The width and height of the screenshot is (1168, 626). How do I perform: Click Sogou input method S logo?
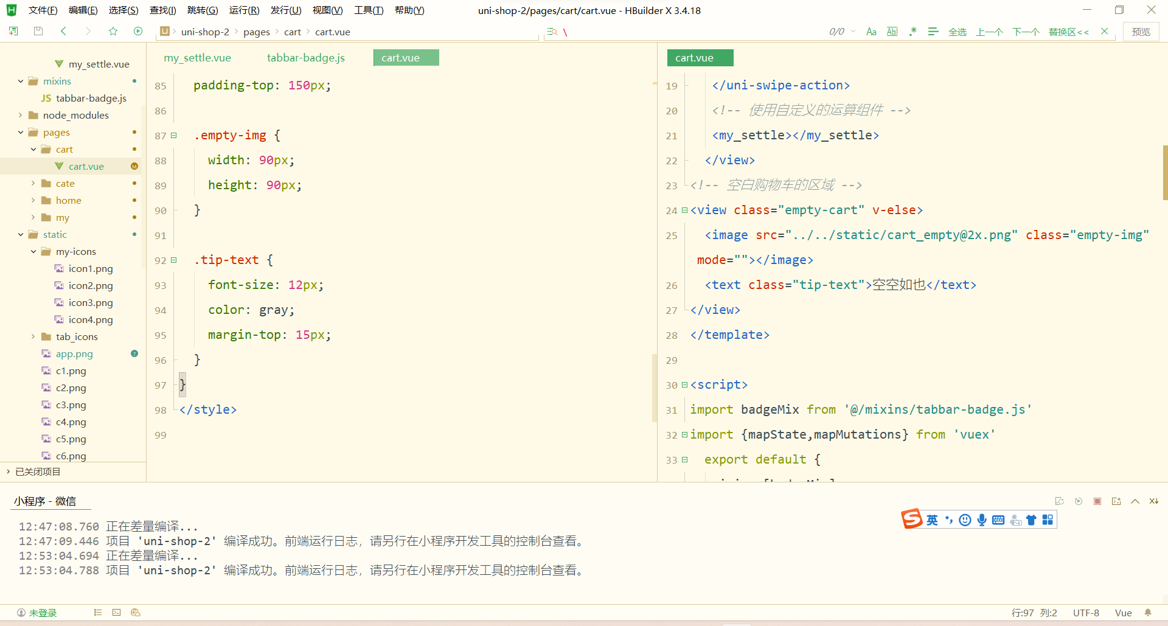click(912, 519)
